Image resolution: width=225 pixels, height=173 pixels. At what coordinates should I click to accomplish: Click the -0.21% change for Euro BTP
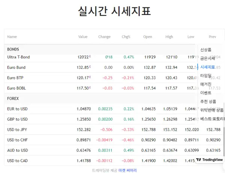point(128,78)
